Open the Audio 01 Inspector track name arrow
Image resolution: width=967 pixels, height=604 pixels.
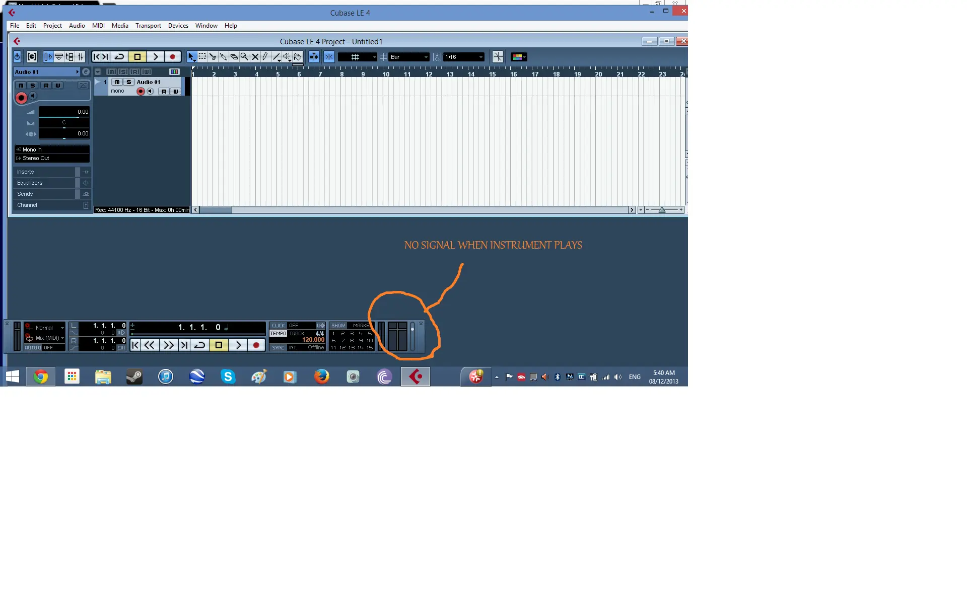pos(77,72)
